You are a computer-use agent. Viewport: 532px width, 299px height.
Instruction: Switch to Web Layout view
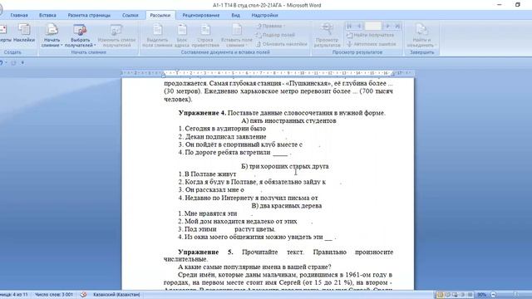pos(455,295)
